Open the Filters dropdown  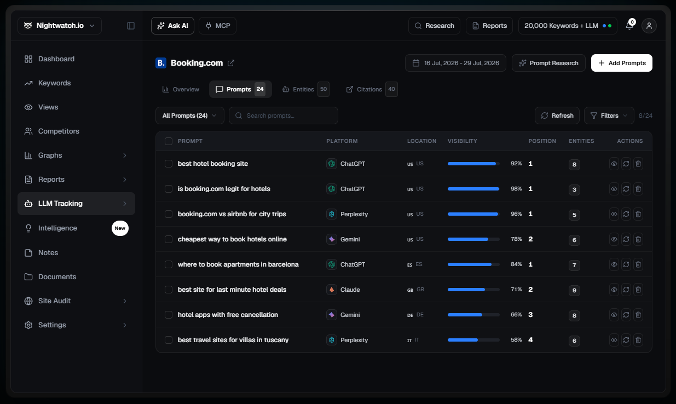point(609,116)
